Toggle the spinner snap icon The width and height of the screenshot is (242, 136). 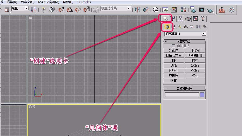click(86, 10)
